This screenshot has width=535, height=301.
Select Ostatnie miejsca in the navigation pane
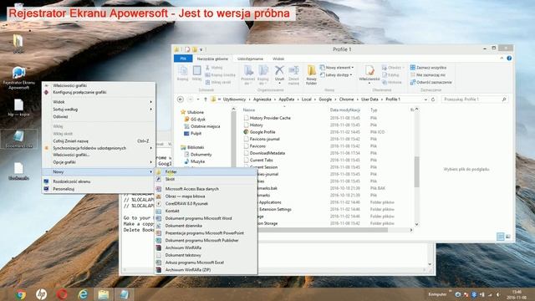(x=205, y=126)
